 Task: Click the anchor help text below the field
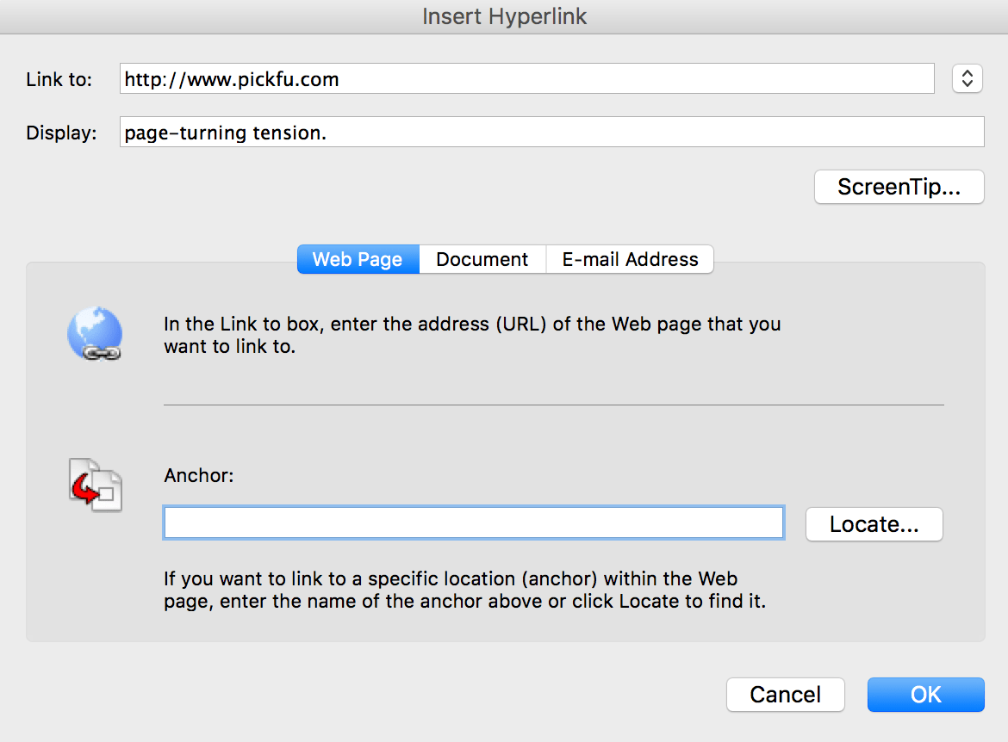point(464,590)
